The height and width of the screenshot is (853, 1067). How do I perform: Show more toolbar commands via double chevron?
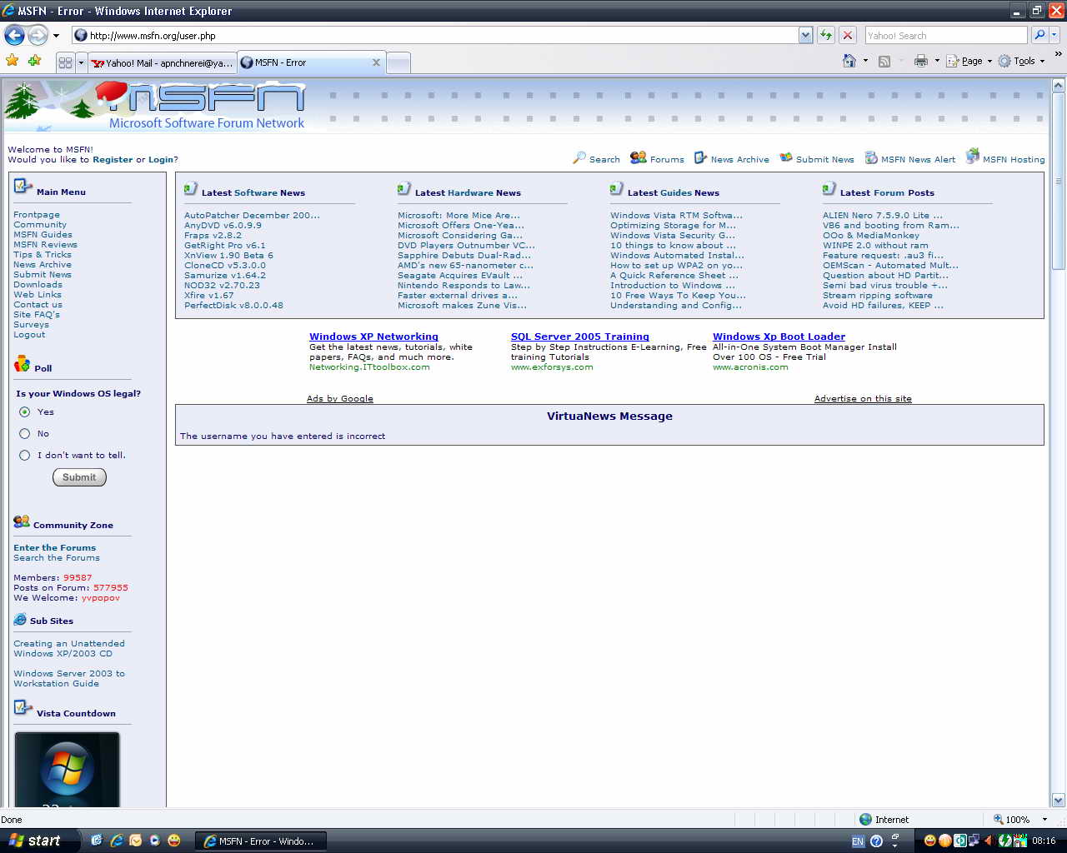click(x=1059, y=54)
